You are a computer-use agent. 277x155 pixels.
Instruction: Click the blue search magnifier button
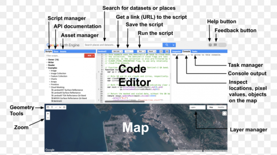tap(167, 45)
